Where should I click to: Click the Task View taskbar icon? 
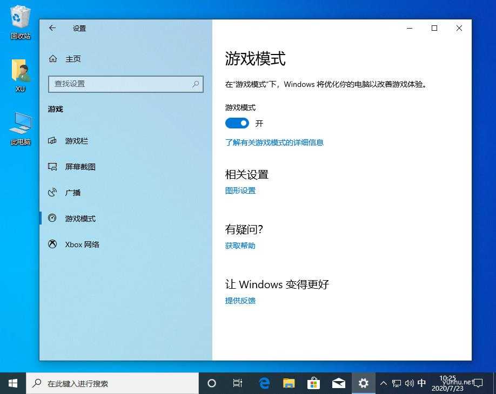click(237, 383)
